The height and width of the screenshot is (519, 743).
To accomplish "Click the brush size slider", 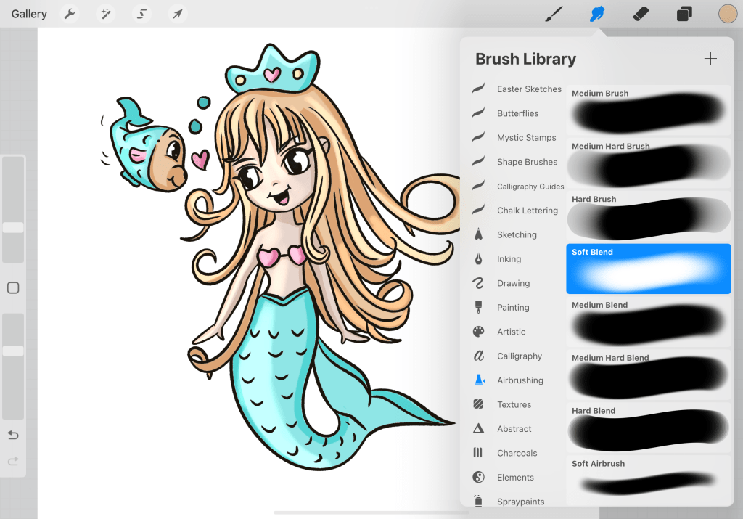I will [13, 209].
